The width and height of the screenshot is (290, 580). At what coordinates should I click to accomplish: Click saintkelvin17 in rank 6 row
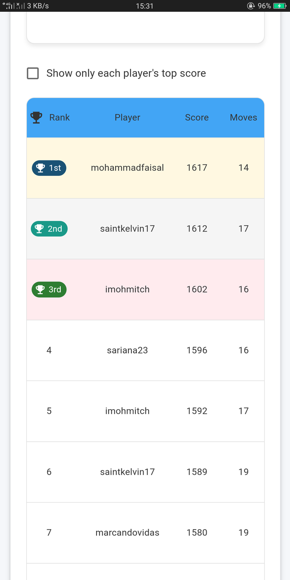127,472
